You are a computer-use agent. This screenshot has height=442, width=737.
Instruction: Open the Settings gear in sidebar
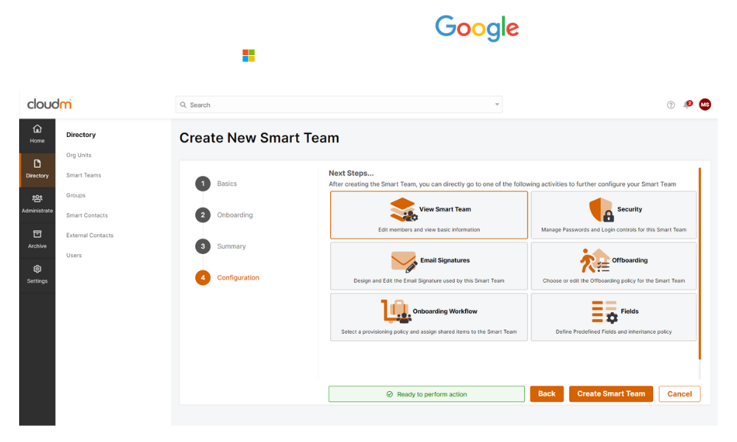point(37,270)
